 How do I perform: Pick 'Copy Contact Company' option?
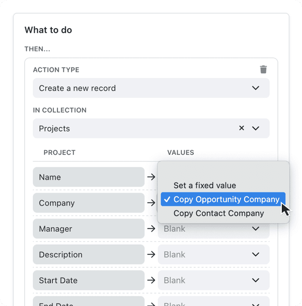(218, 213)
